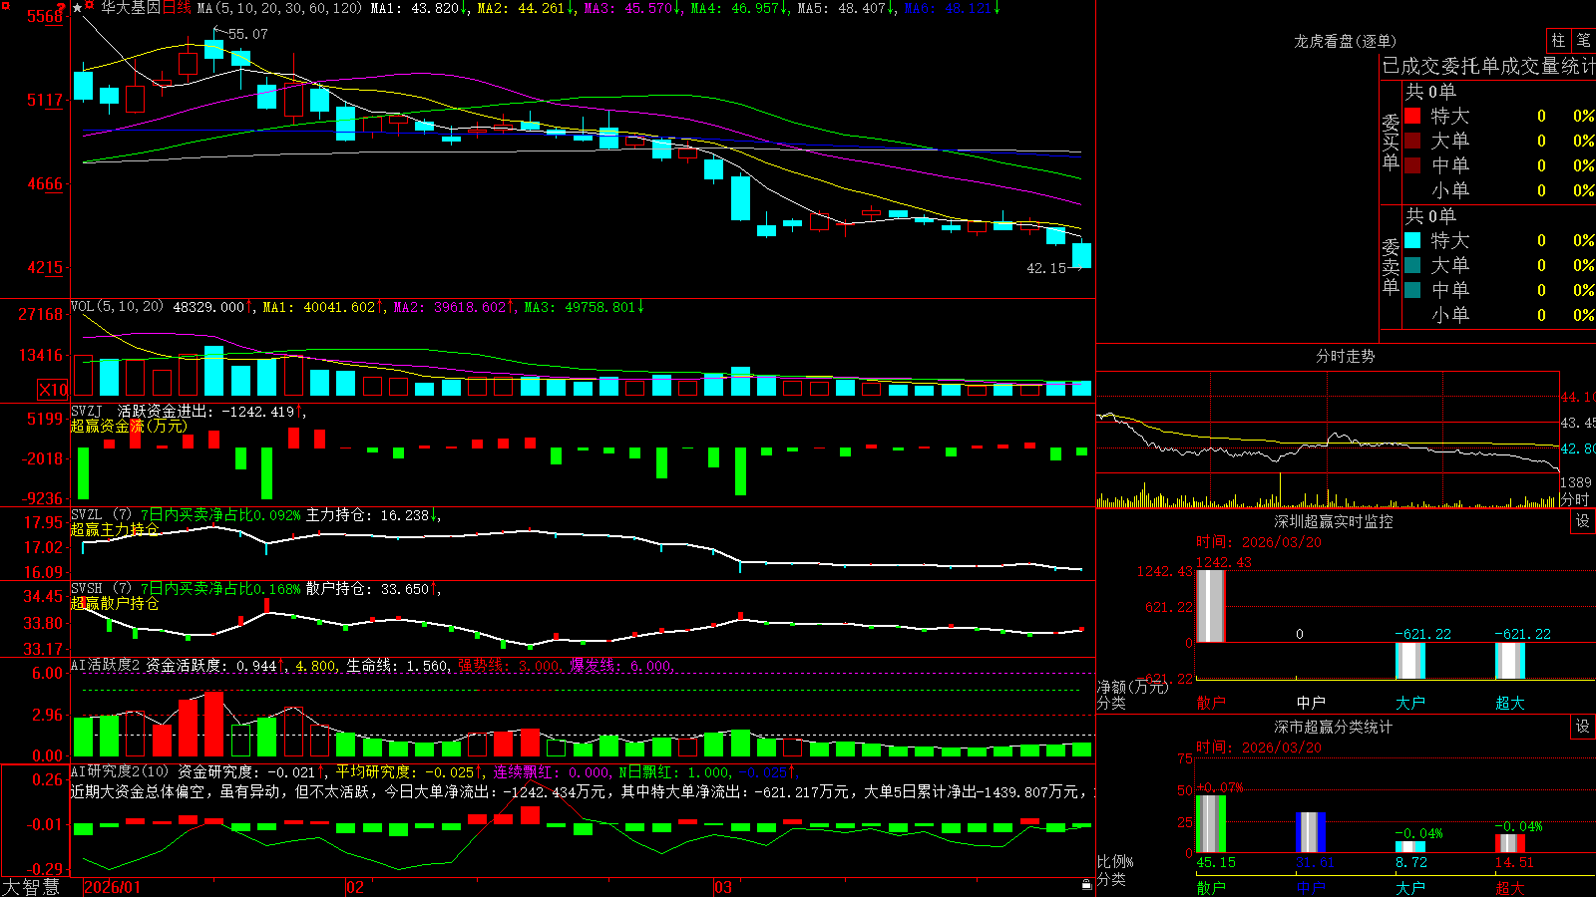Click the star favorite icon beside 华大基因

point(77,8)
